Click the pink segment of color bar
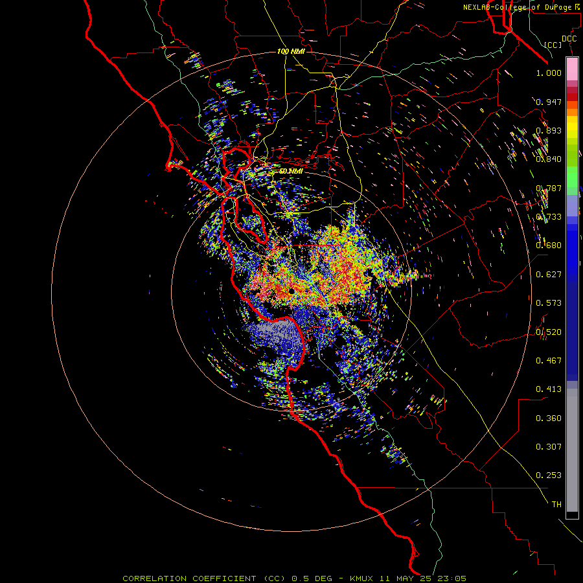This screenshot has width=583, height=583. pyautogui.click(x=572, y=69)
